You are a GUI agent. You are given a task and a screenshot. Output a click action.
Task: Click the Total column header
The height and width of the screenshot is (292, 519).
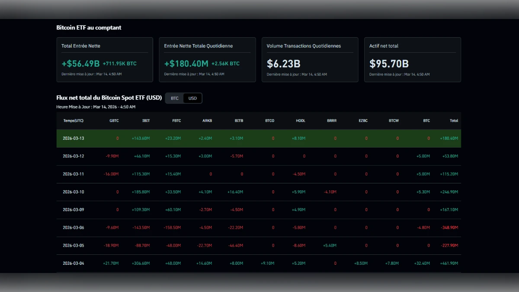coord(454,121)
